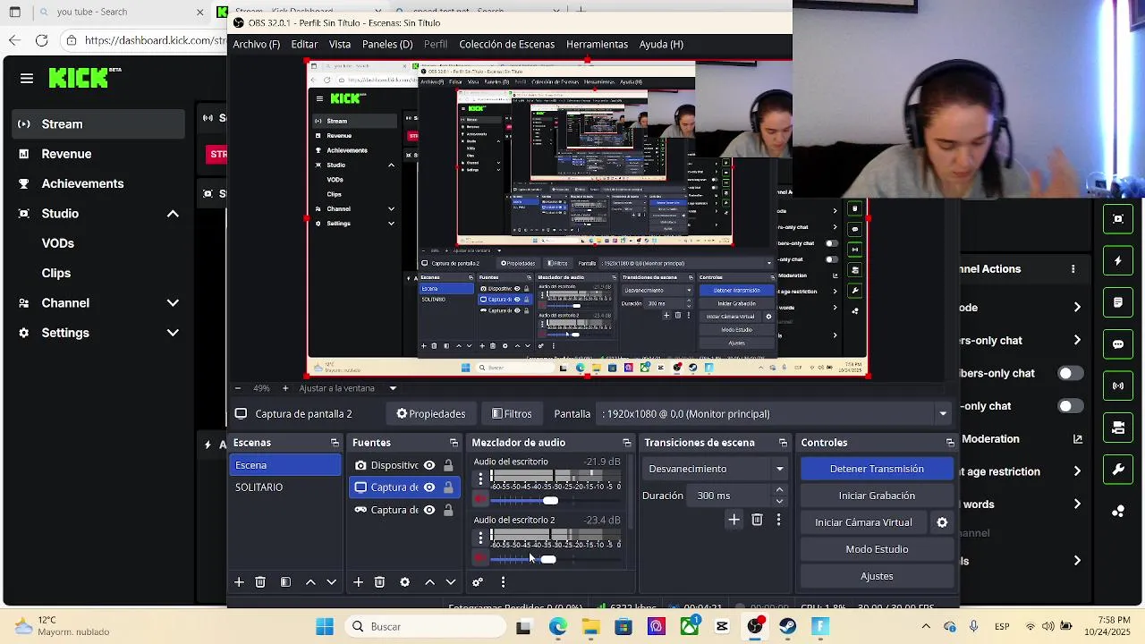This screenshot has width=1145, height=644.
Task: Open Paneles menu in OBS
Action: tap(387, 44)
